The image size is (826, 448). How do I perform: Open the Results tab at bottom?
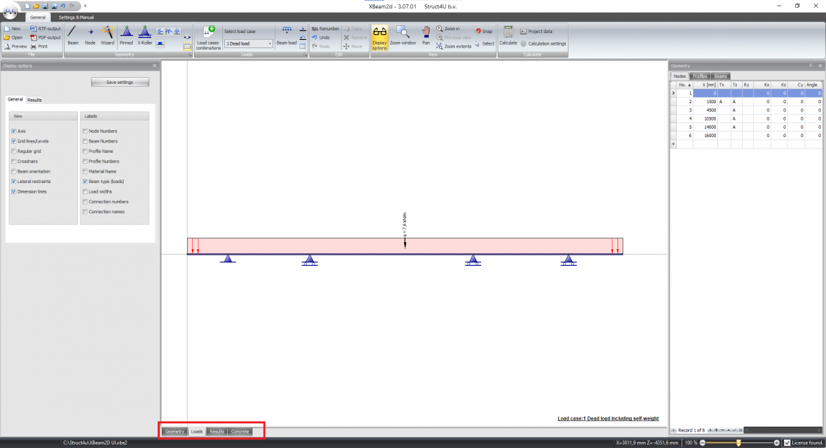pos(217,431)
